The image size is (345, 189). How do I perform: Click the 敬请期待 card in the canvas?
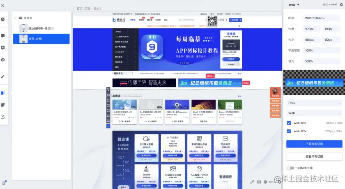tap(225, 177)
